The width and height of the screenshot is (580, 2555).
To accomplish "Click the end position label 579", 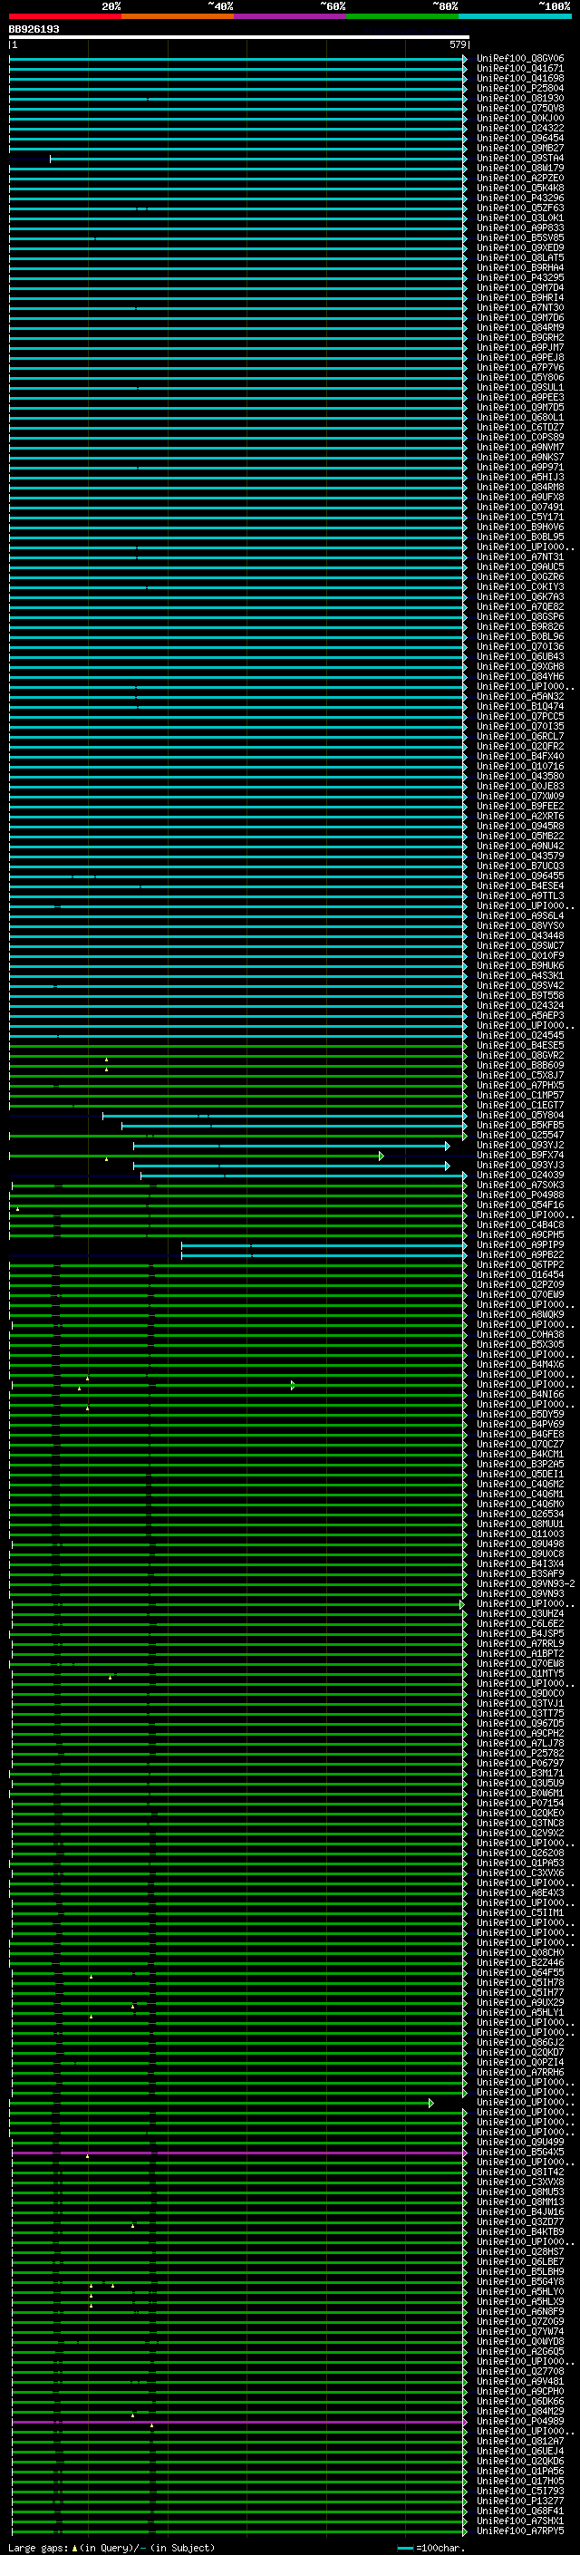I will coord(458,44).
